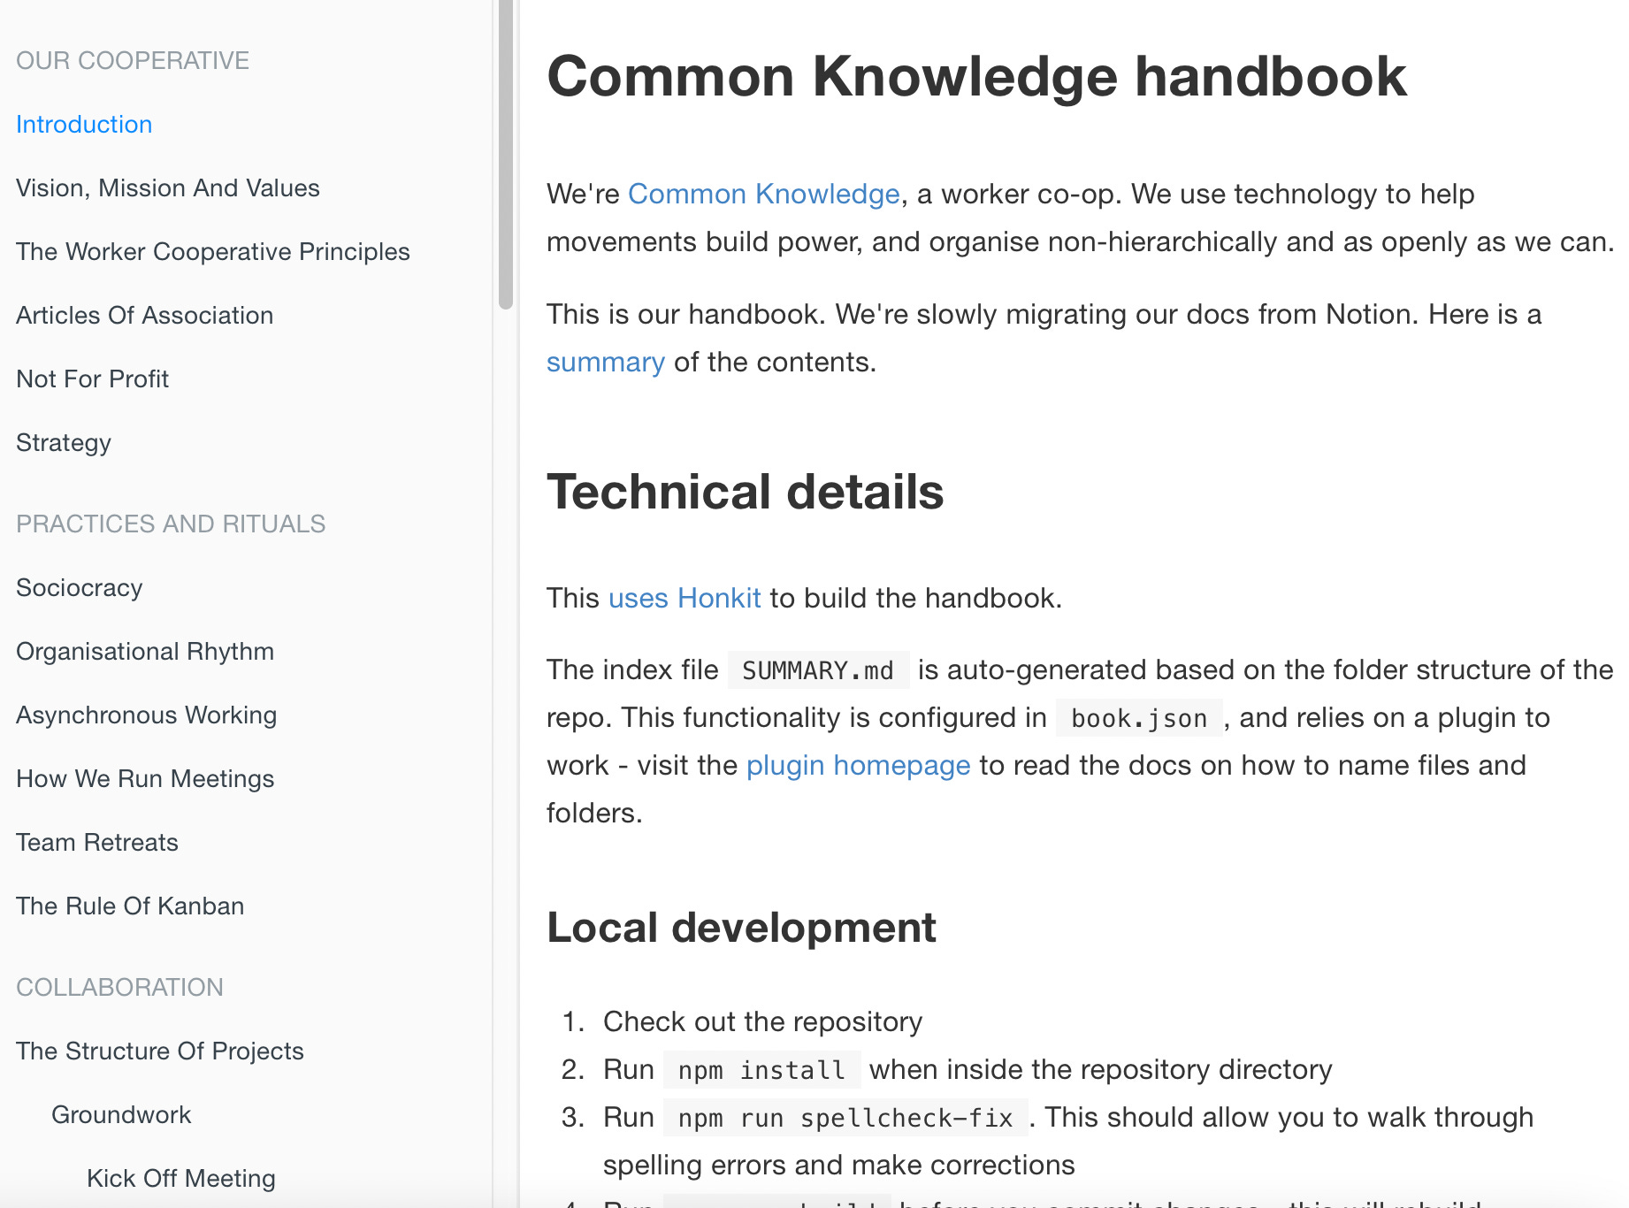Viewport: 1629px width, 1208px height.
Task: Select Groundwork sub-item in sidebar
Action: [x=121, y=1115]
